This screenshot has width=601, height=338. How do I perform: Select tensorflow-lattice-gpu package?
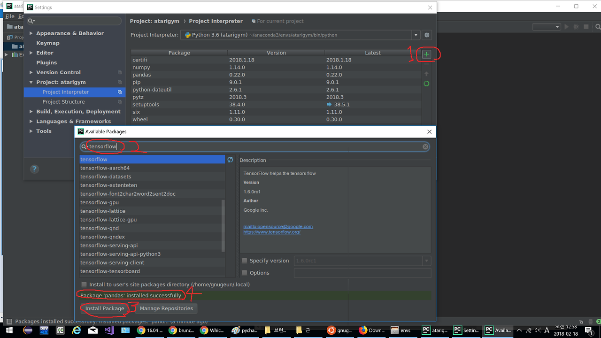153,220
